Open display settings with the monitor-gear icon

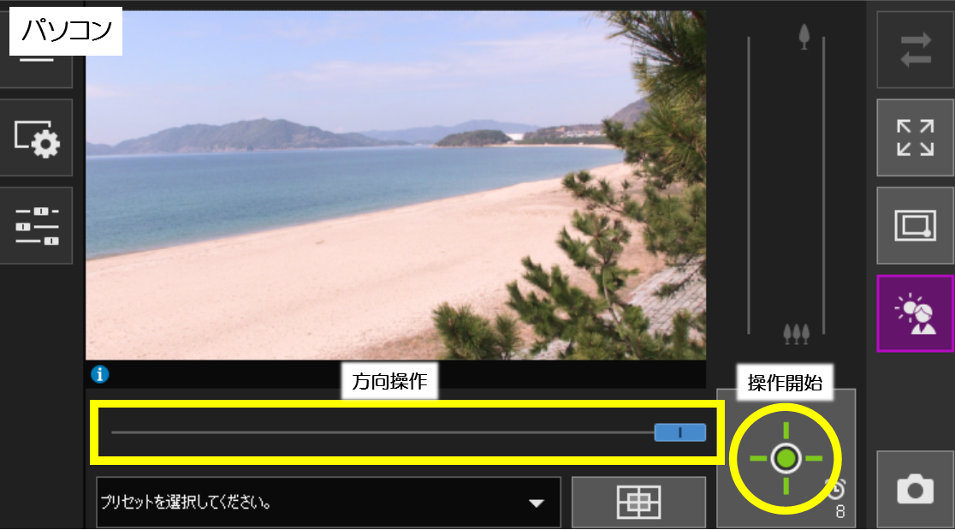pyautogui.click(x=36, y=138)
